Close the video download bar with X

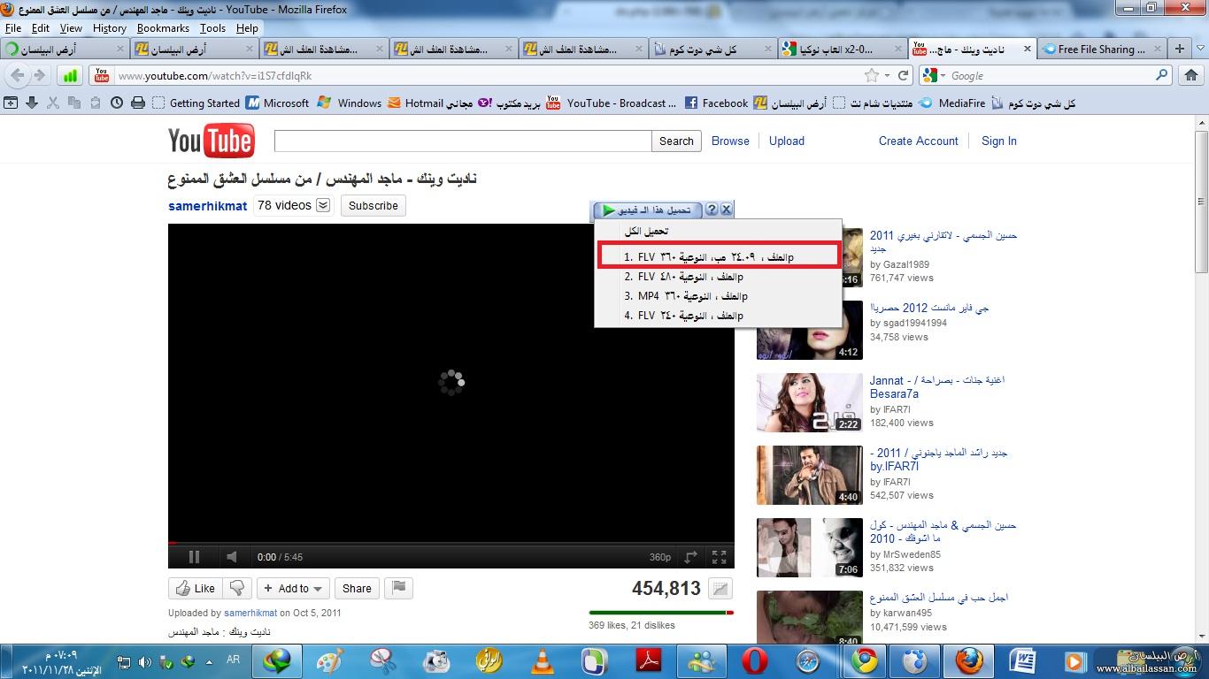click(726, 210)
